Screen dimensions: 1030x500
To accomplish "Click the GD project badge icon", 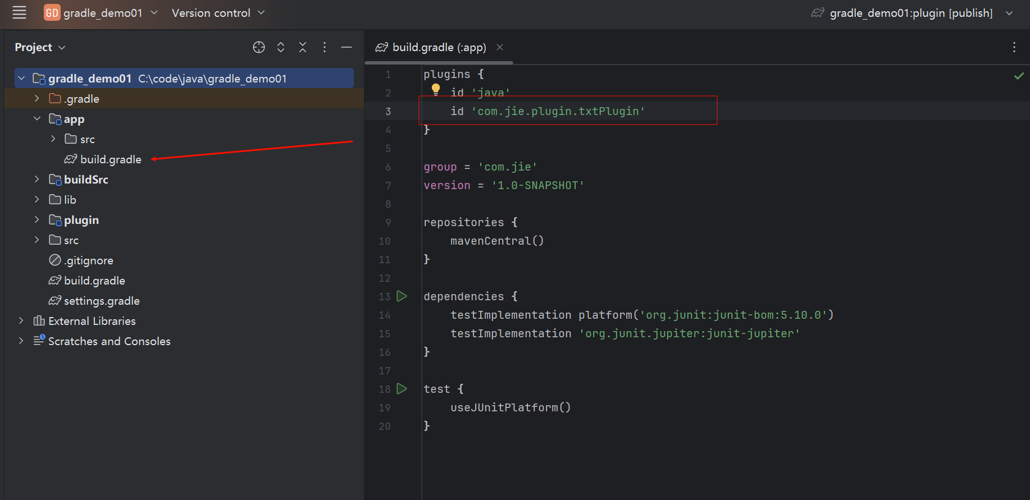I will tap(52, 12).
